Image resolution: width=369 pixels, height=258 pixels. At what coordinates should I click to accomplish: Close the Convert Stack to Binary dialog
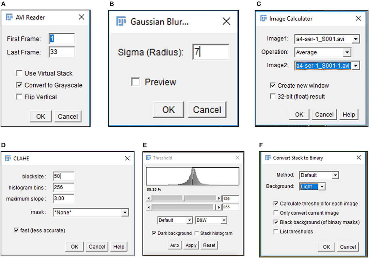click(x=359, y=157)
